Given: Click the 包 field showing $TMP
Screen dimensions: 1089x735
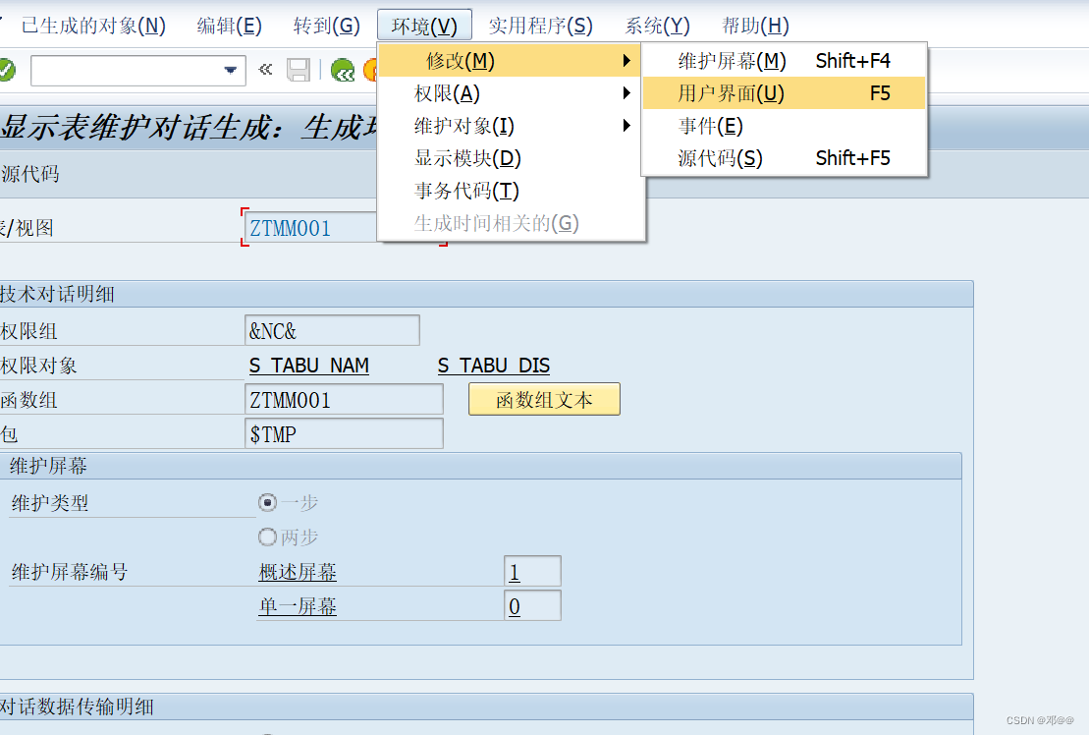Looking at the screenshot, I should [344, 434].
